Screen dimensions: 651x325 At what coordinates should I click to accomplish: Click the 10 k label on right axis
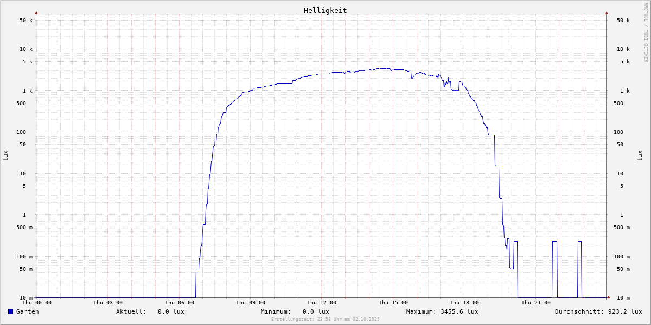point(623,49)
